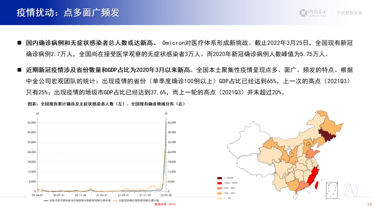Click left-axis value 6,000
This screenshot has height=210, width=374.
[32, 181]
